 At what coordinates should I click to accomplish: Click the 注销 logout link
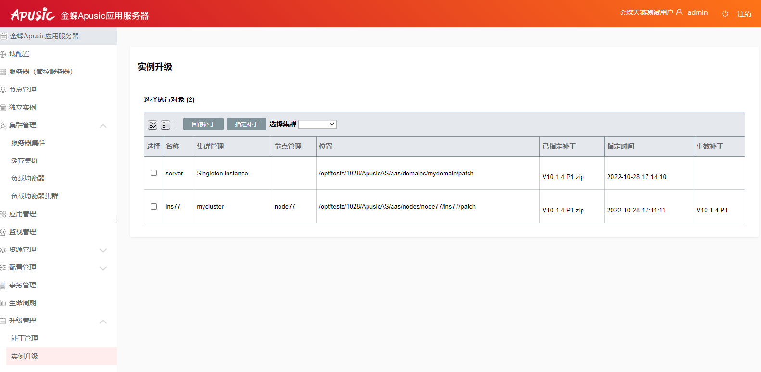[x=744, y=14]
